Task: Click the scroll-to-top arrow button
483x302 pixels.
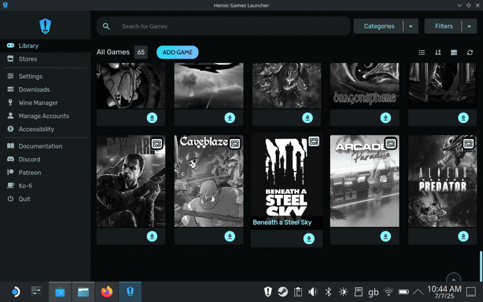Action: [x=453, y=278]
